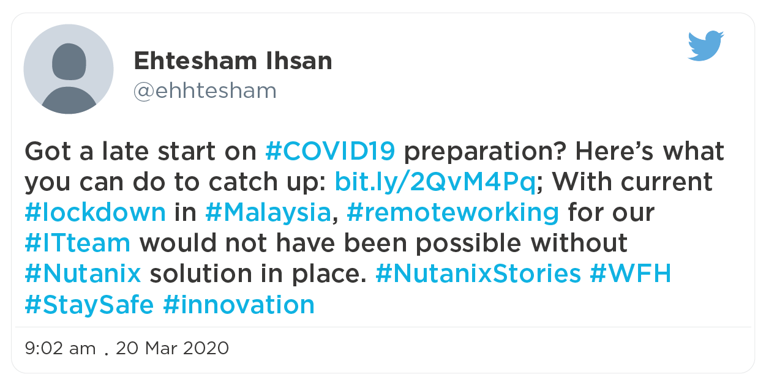
Task: Click the 9:02 am timestamp
Action: [61, 349]
